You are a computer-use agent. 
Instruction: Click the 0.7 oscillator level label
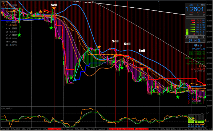[208, 113]
